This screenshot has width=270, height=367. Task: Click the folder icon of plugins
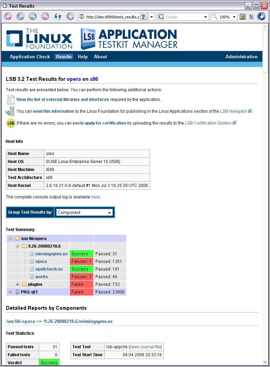(25, 284)
